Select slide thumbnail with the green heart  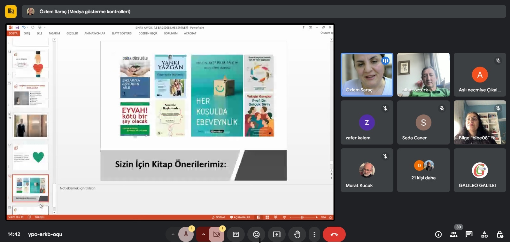30,157
